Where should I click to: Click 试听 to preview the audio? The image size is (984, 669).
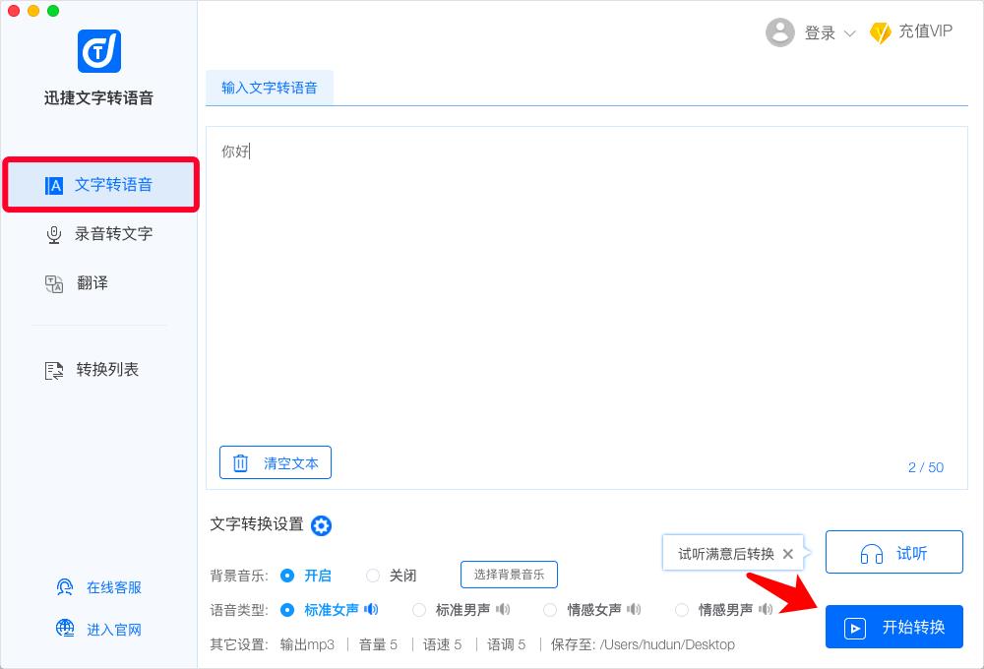893,552
